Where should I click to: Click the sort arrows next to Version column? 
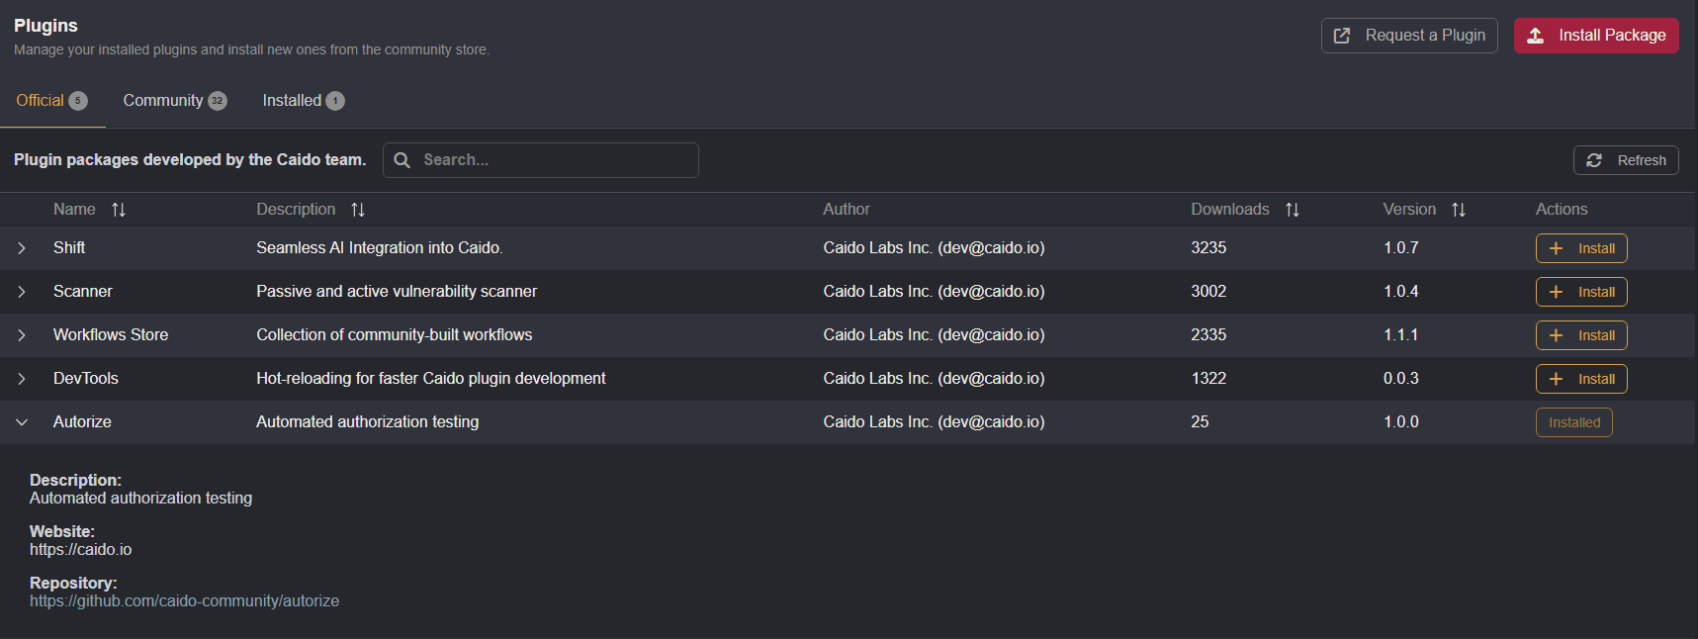1459,209
